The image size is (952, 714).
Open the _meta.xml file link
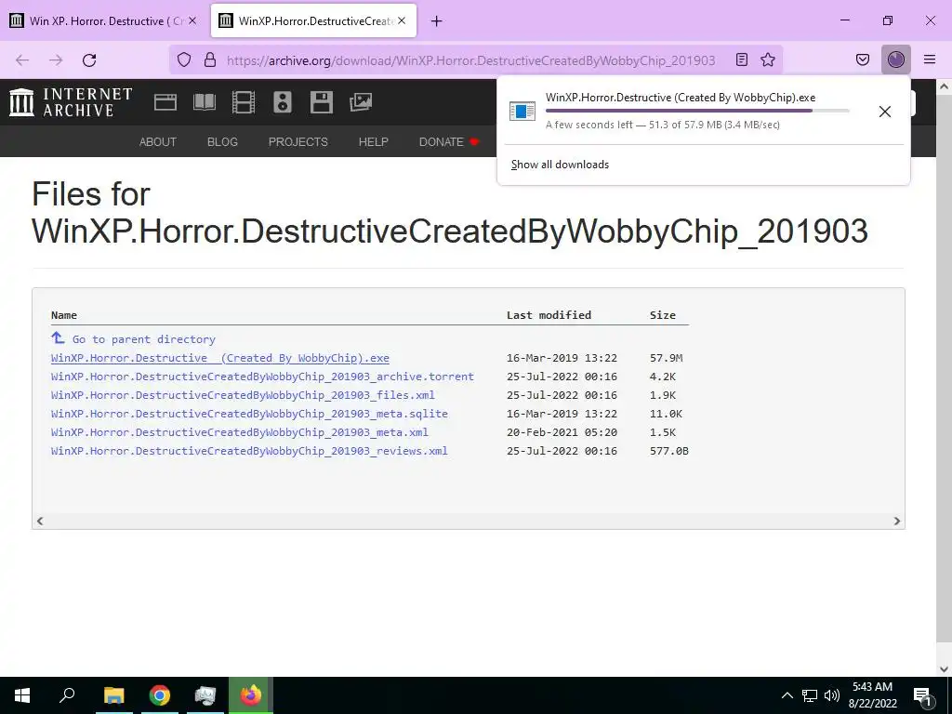pos(239,432)
